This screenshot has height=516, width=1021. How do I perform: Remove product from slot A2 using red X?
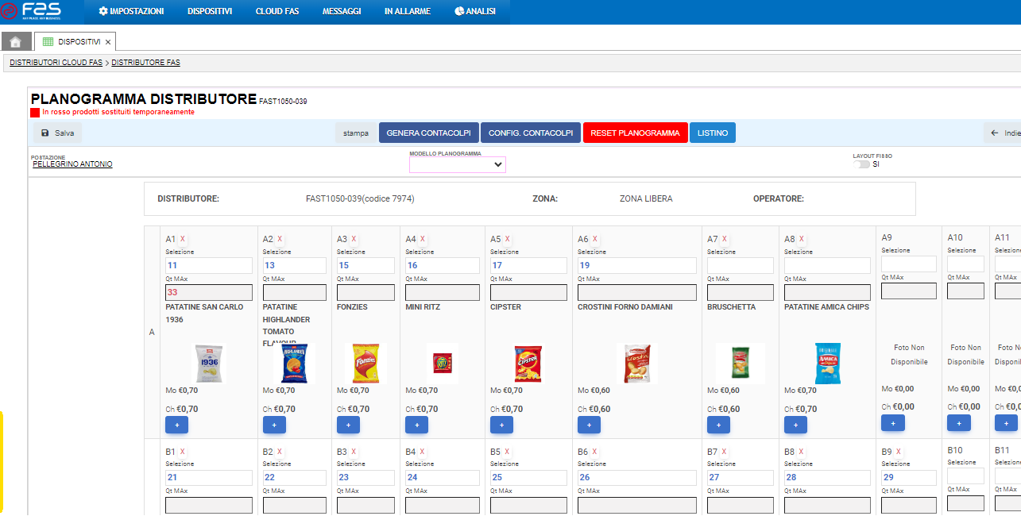(x=280, y=239)
